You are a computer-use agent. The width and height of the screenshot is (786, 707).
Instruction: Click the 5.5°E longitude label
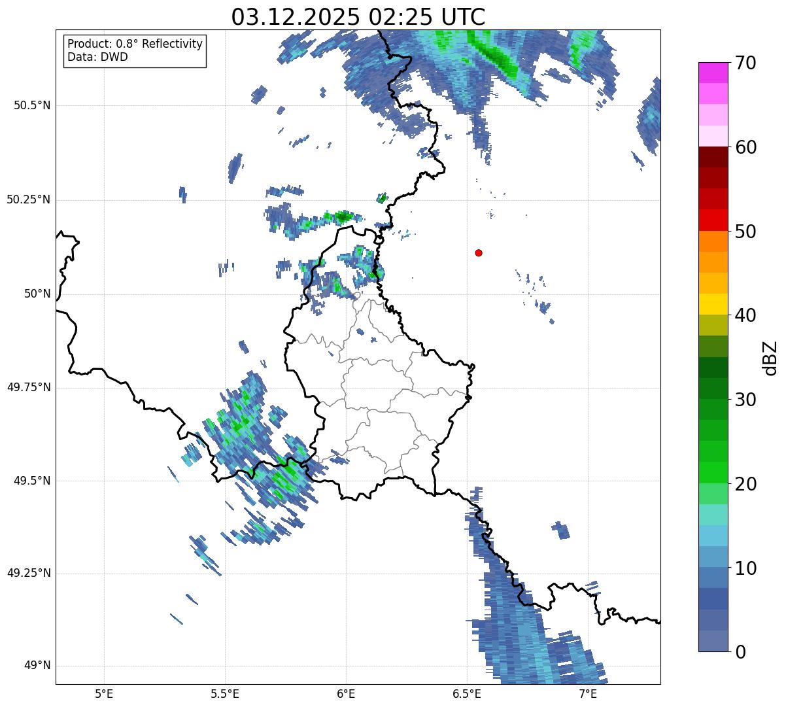pos(225,695)
